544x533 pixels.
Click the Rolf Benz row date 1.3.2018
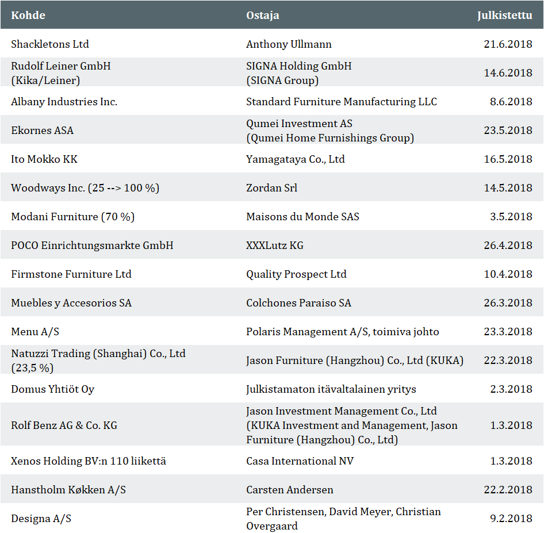coord(511,425)
